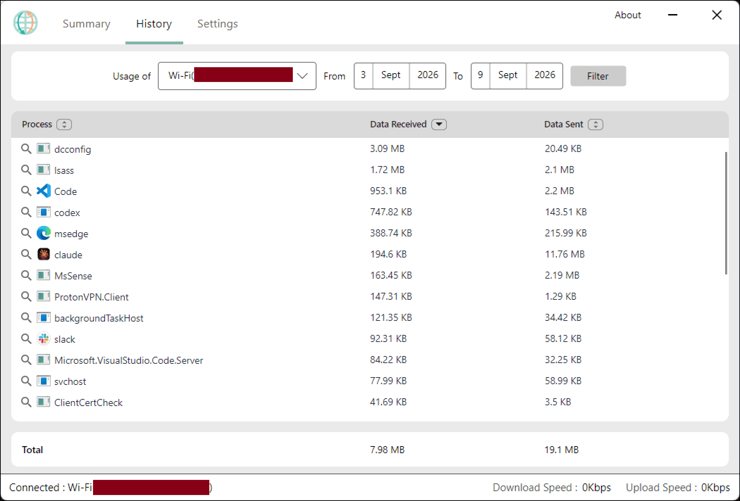Click the From day field showing 3
The width and height of the screenshot is (740, 501).
(363, 76)
